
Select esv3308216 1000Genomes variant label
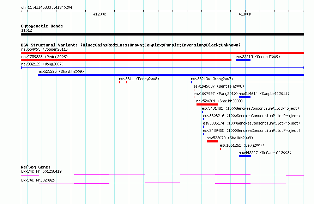coord(252,116)
